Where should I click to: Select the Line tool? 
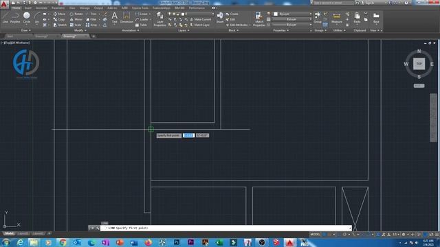(x=5, y=17)
